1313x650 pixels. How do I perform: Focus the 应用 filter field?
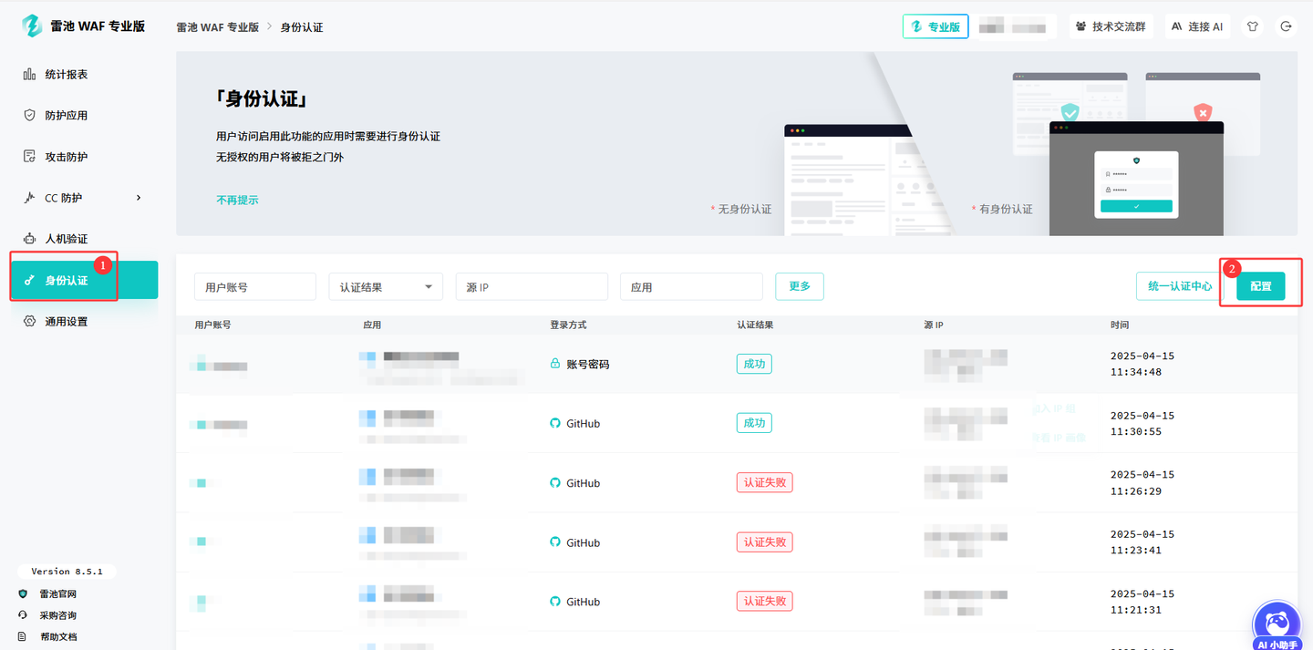[691, 286]
